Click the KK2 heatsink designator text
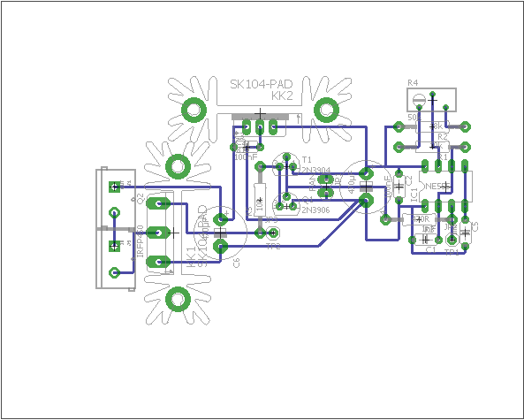 [x=282, y=95]
